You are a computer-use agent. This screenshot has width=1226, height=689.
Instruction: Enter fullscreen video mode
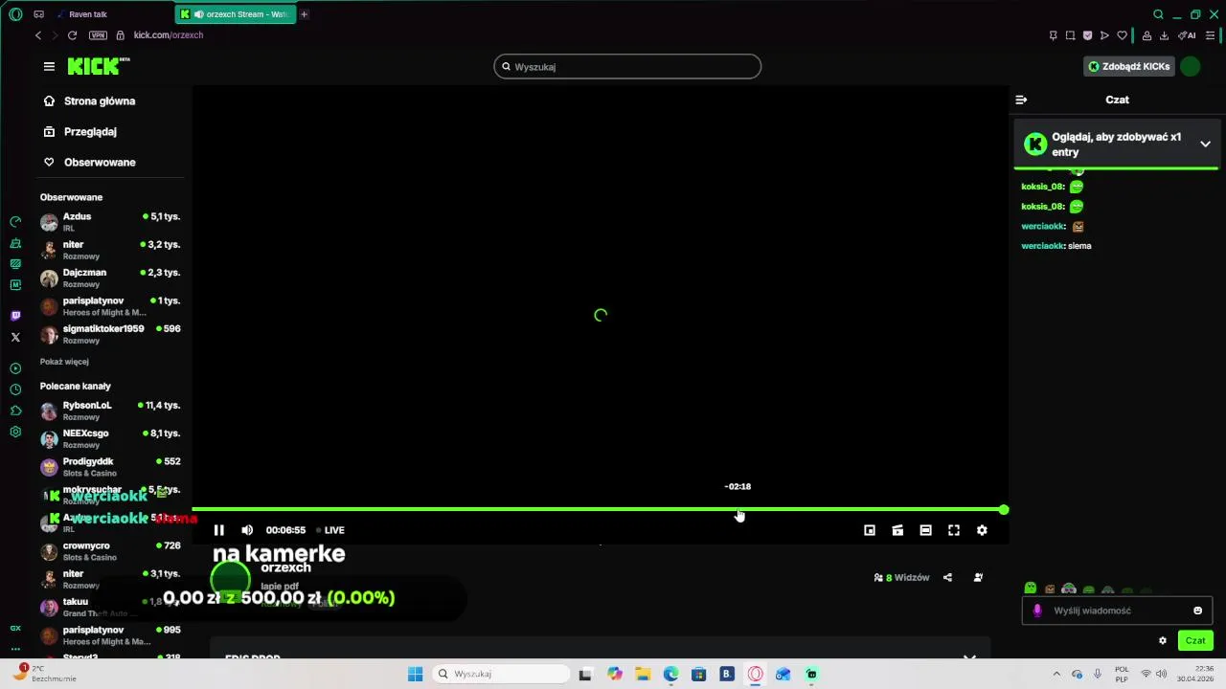(954, 530)
